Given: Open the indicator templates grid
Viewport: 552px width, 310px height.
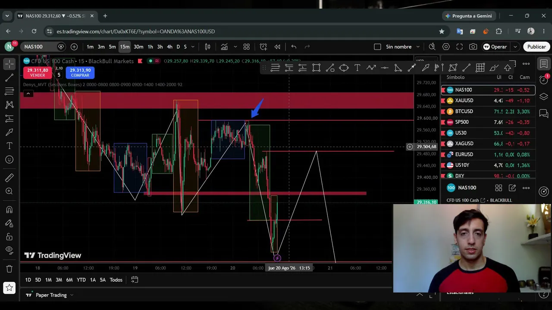Looking at the screenshot, I should click(x=247, y=46).
